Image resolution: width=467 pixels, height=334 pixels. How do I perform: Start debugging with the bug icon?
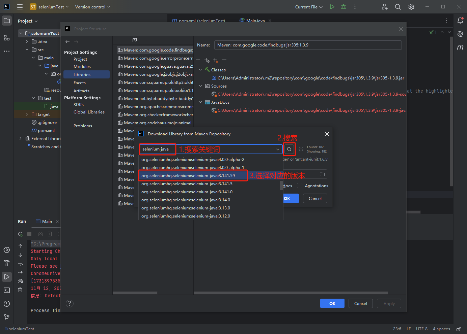click(x=344, y=7)
